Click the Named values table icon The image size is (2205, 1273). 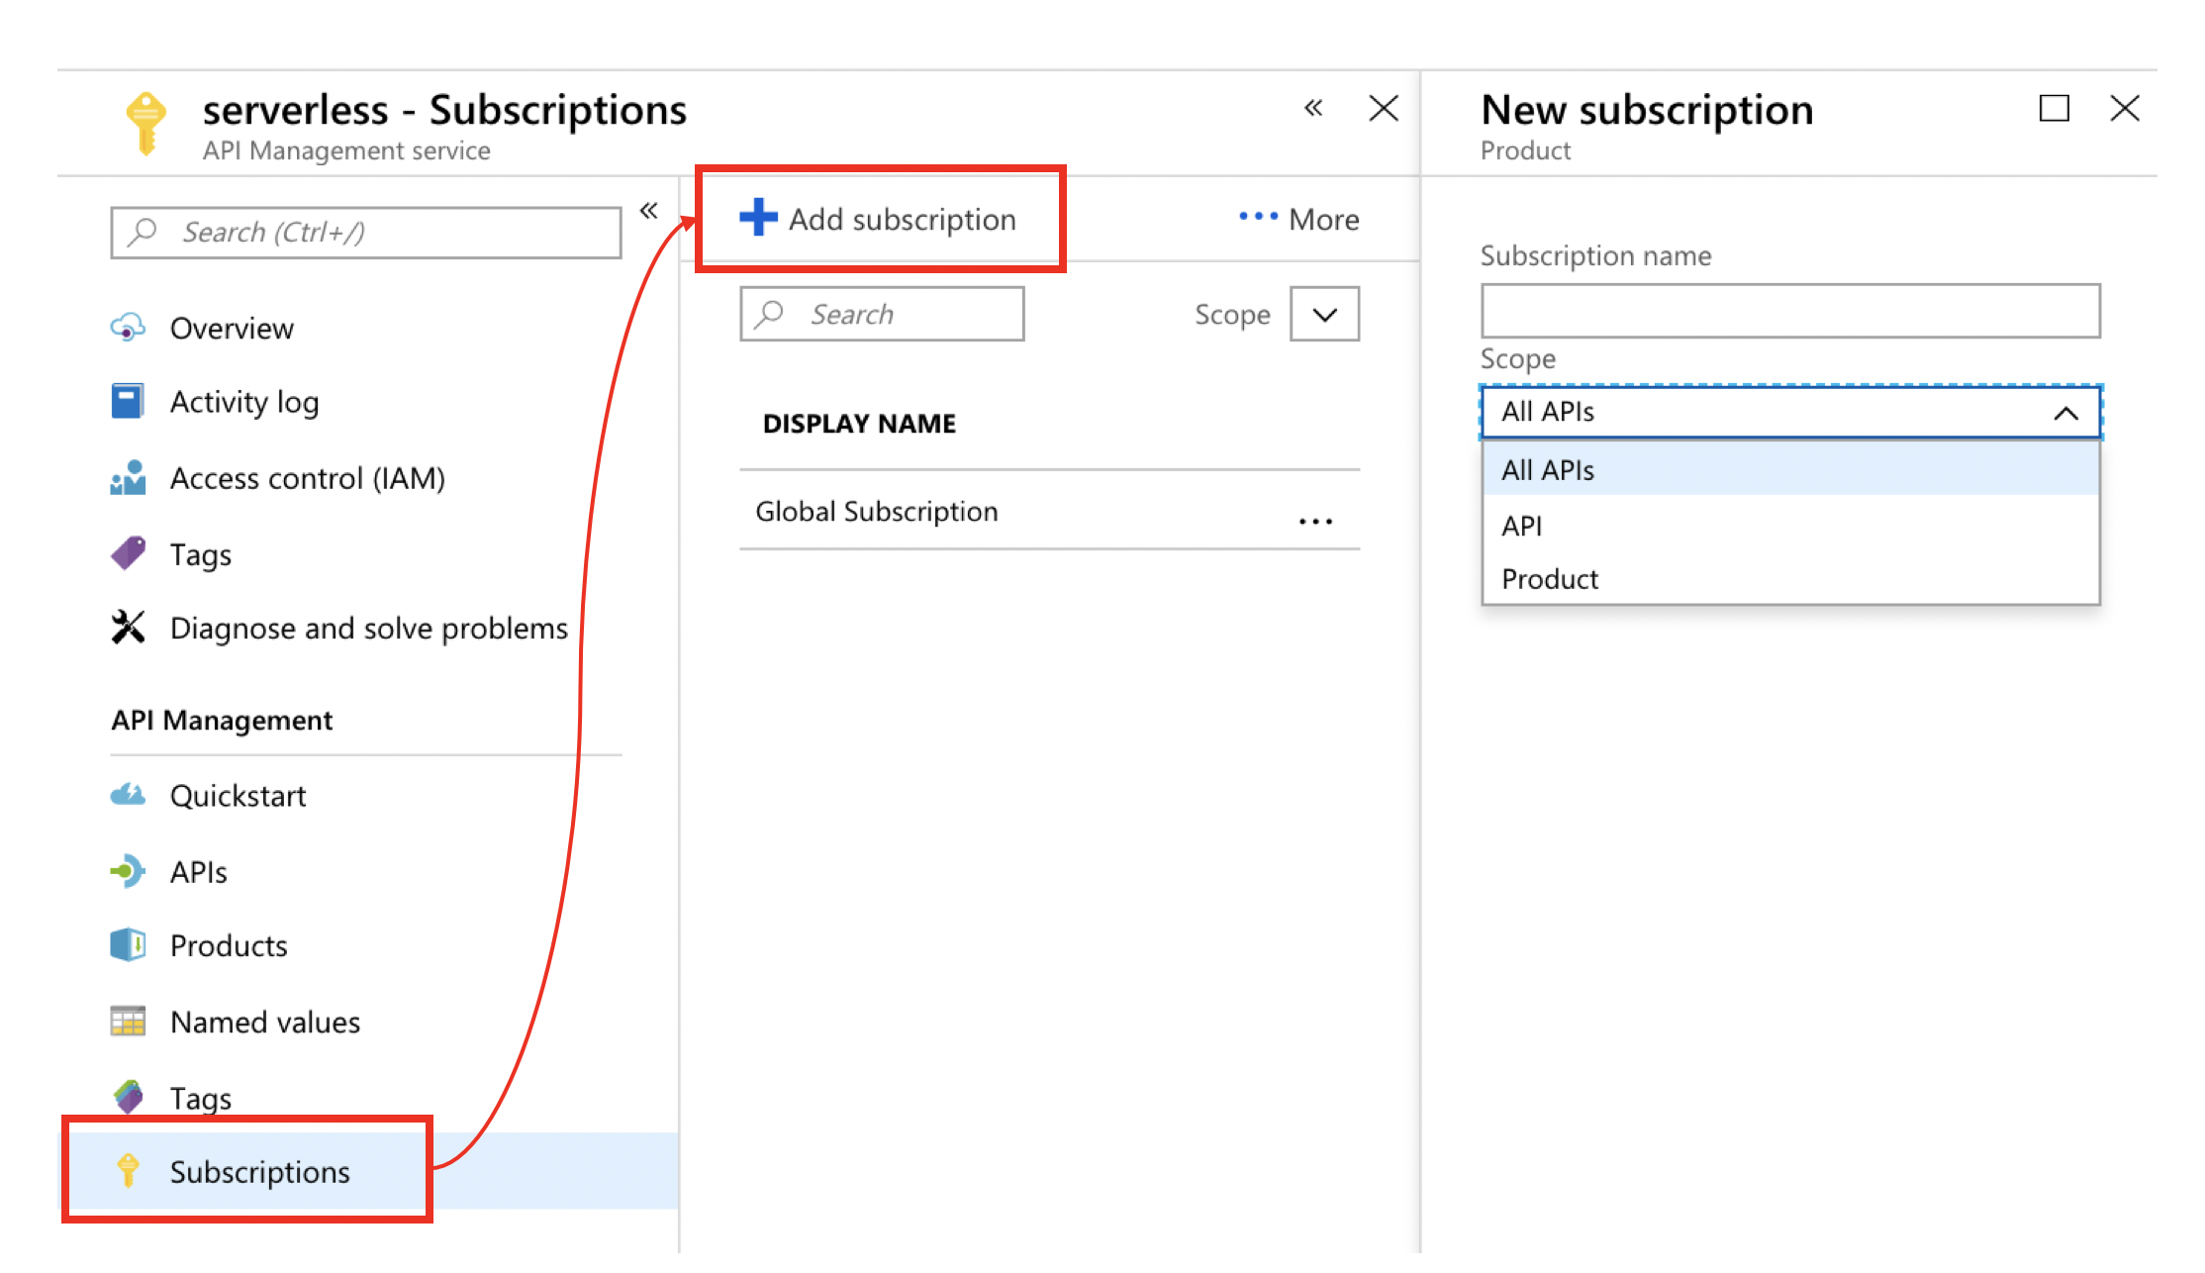pyautogui.click(x=128, y=1022)
